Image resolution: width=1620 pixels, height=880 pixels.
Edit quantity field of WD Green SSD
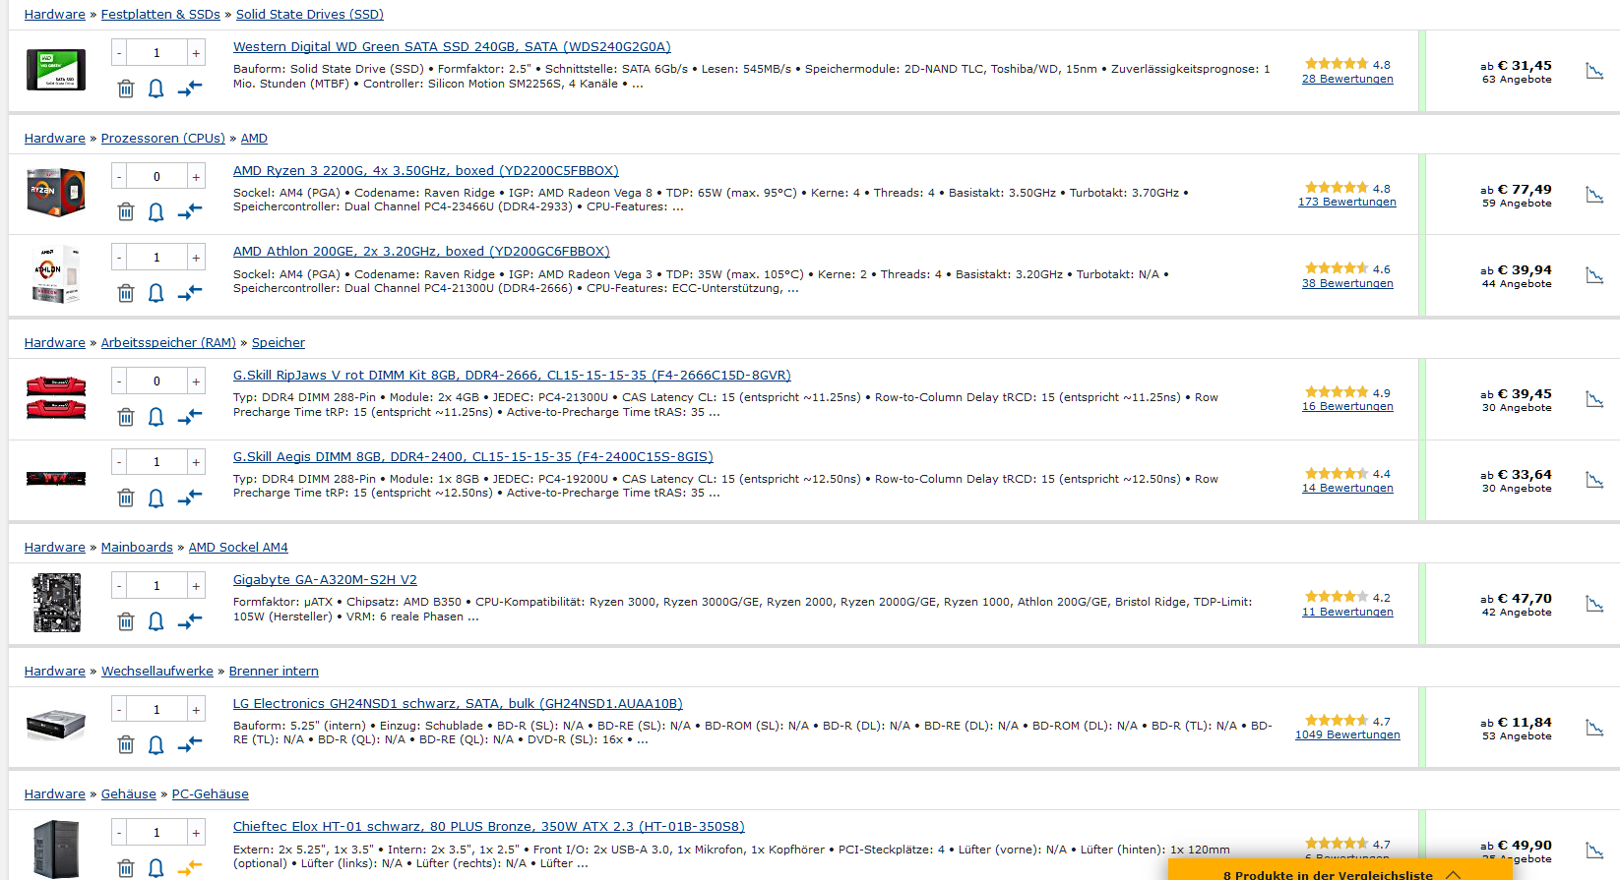[157, 53]
